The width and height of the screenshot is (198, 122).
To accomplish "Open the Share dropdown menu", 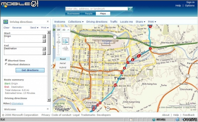I will [x=140, y=22].
